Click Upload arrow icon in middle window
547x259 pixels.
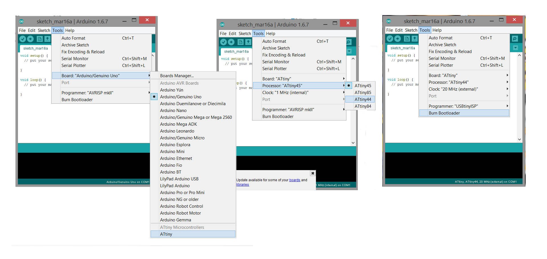(x=231, y=42)
